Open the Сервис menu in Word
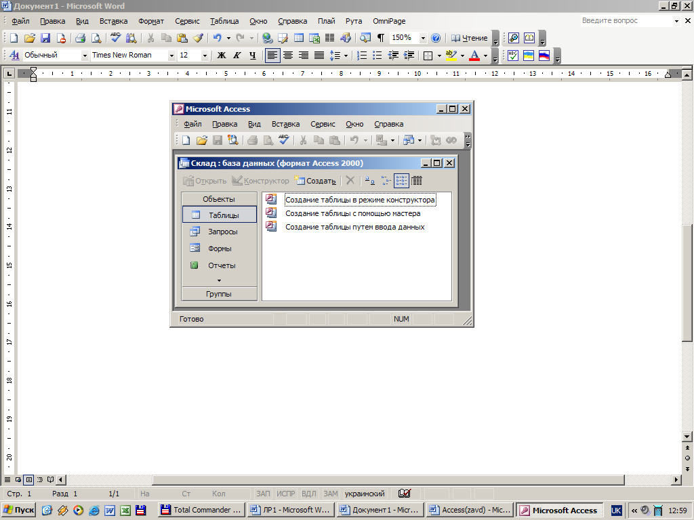 (x=187, y=21)
